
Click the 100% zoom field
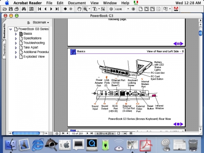pos(120,9)
